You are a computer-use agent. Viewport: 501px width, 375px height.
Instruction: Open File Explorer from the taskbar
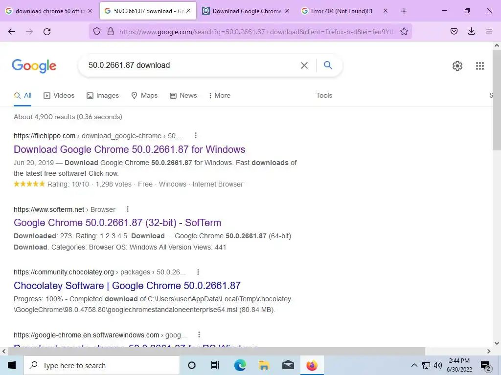(x=264, y=365)
